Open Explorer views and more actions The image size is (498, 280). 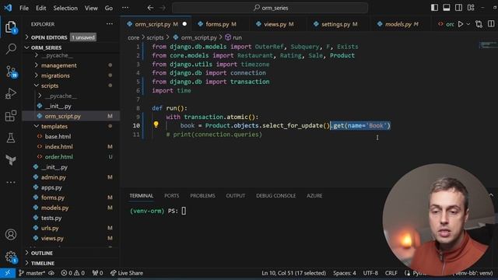(x=110, y=24)
